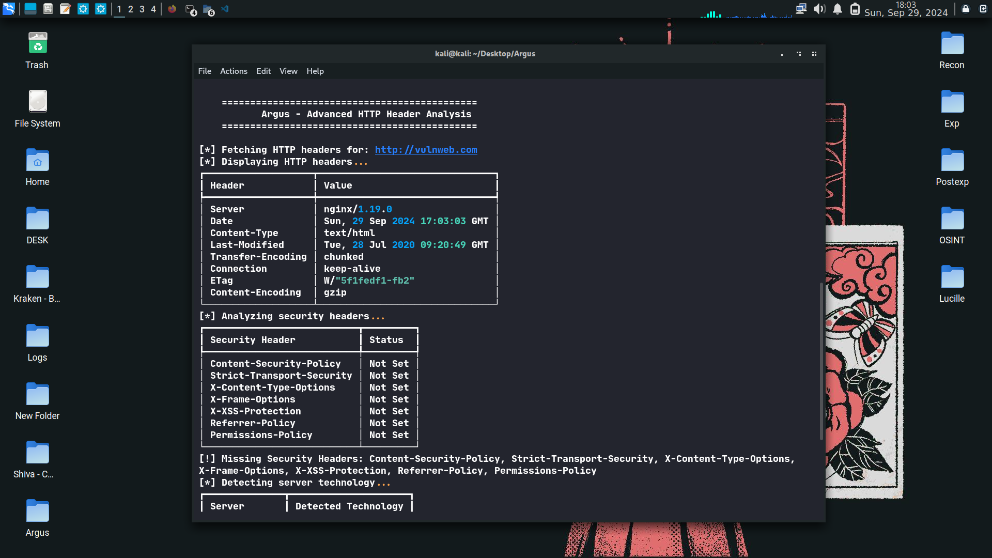Click the terminal vertical scrollbar
This screenshot has height=558, width=992.
(x=822, y=362)
